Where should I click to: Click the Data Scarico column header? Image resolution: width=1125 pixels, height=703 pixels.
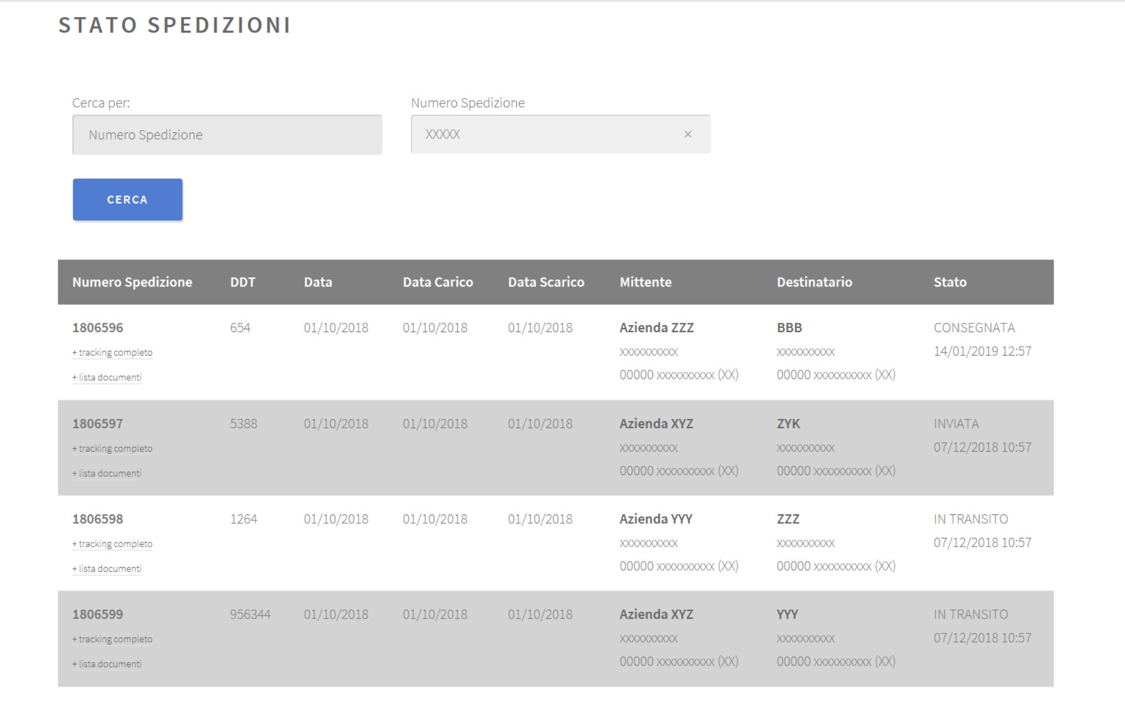pos(546,282)
